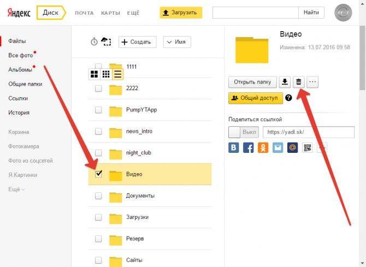Select the night_club folder checkbox
Viewport: 366px width, 267px height.
click(98, 153)
